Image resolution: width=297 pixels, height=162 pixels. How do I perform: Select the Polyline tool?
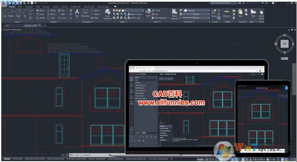pyautogui.click(x=11, y=13)
